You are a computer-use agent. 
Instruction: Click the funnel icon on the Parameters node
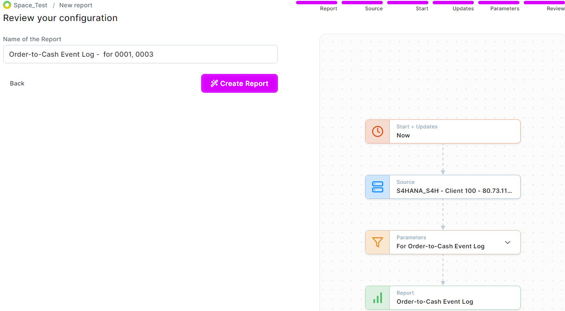click(377, 242)
